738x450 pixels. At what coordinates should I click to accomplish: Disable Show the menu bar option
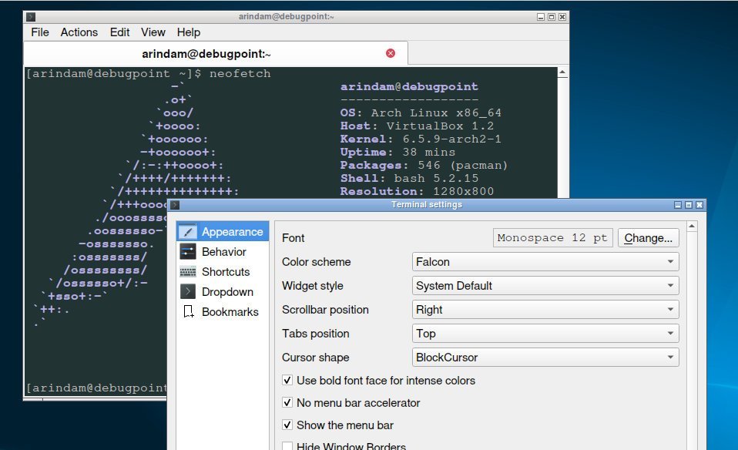pyautogui.click(x=287, y=425)
